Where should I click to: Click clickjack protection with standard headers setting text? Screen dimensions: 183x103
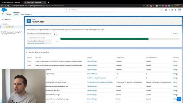pyautogui.click(x=59, y=61)
